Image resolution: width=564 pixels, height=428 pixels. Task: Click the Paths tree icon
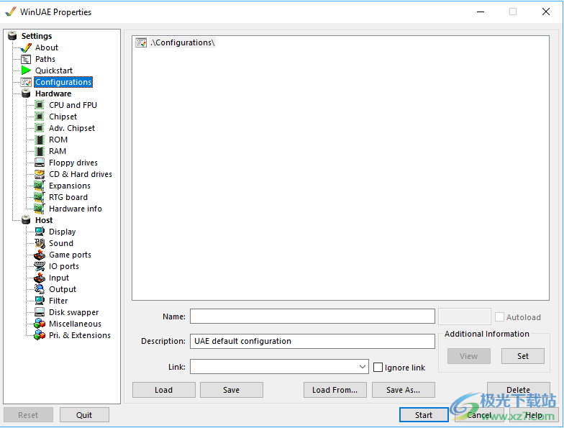click(x=26, y=59)
